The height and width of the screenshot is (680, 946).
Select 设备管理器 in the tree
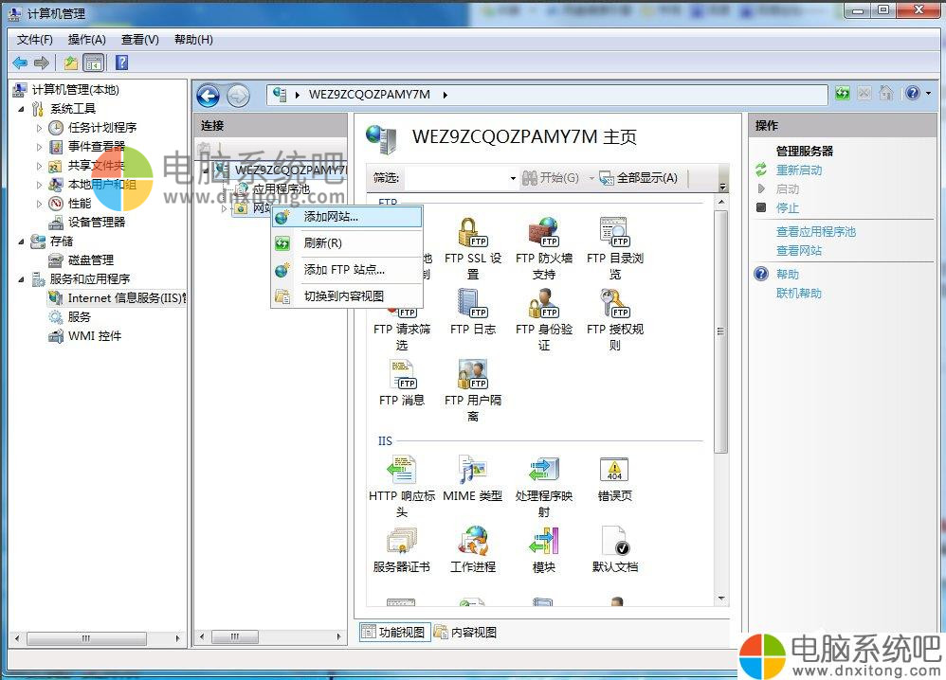point(96,223)
